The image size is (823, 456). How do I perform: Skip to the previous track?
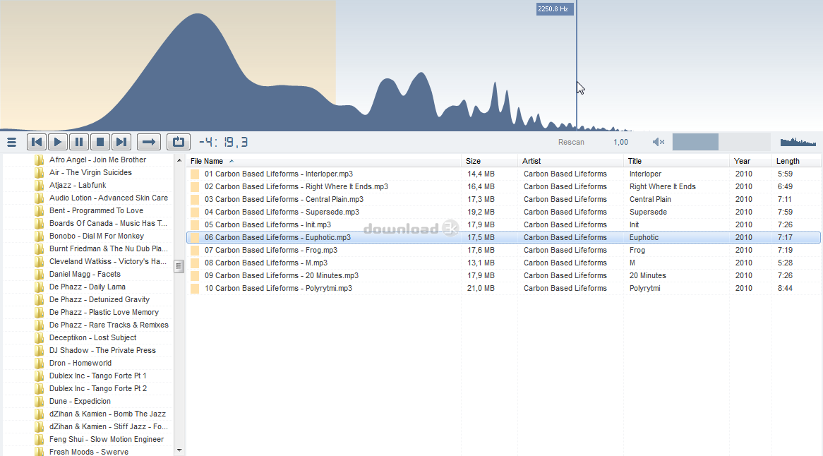click(x=37, y=142)
